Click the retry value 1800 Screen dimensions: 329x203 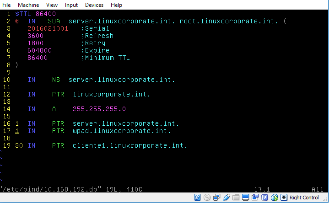tap(35, 43)
